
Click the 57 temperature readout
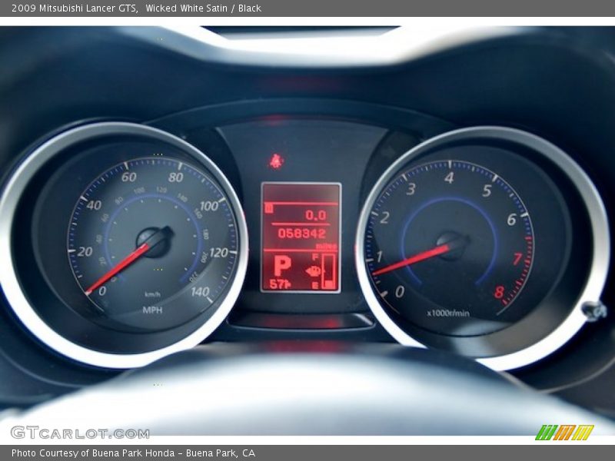click(280, 284)
